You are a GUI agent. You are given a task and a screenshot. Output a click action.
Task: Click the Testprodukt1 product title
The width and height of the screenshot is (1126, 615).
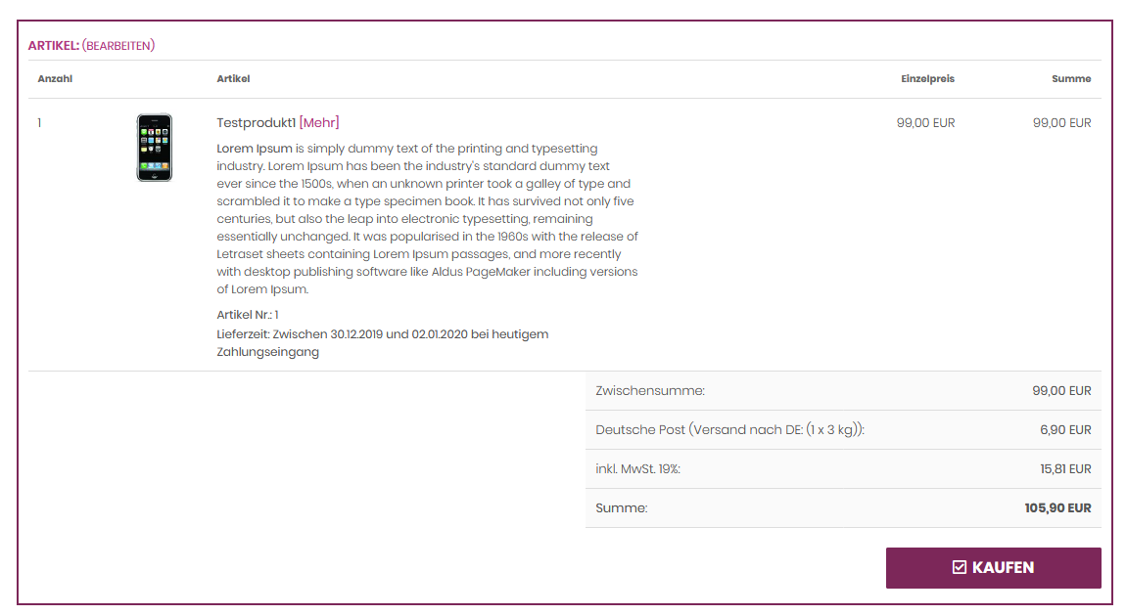tap(257, 122)
